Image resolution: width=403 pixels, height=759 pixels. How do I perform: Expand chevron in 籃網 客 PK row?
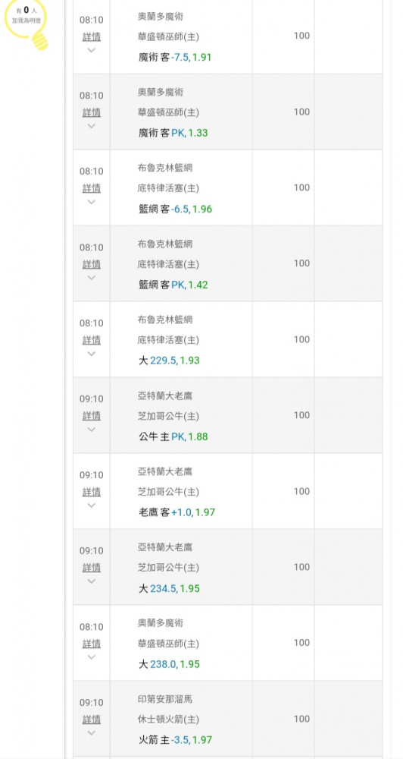click(92, 278)
